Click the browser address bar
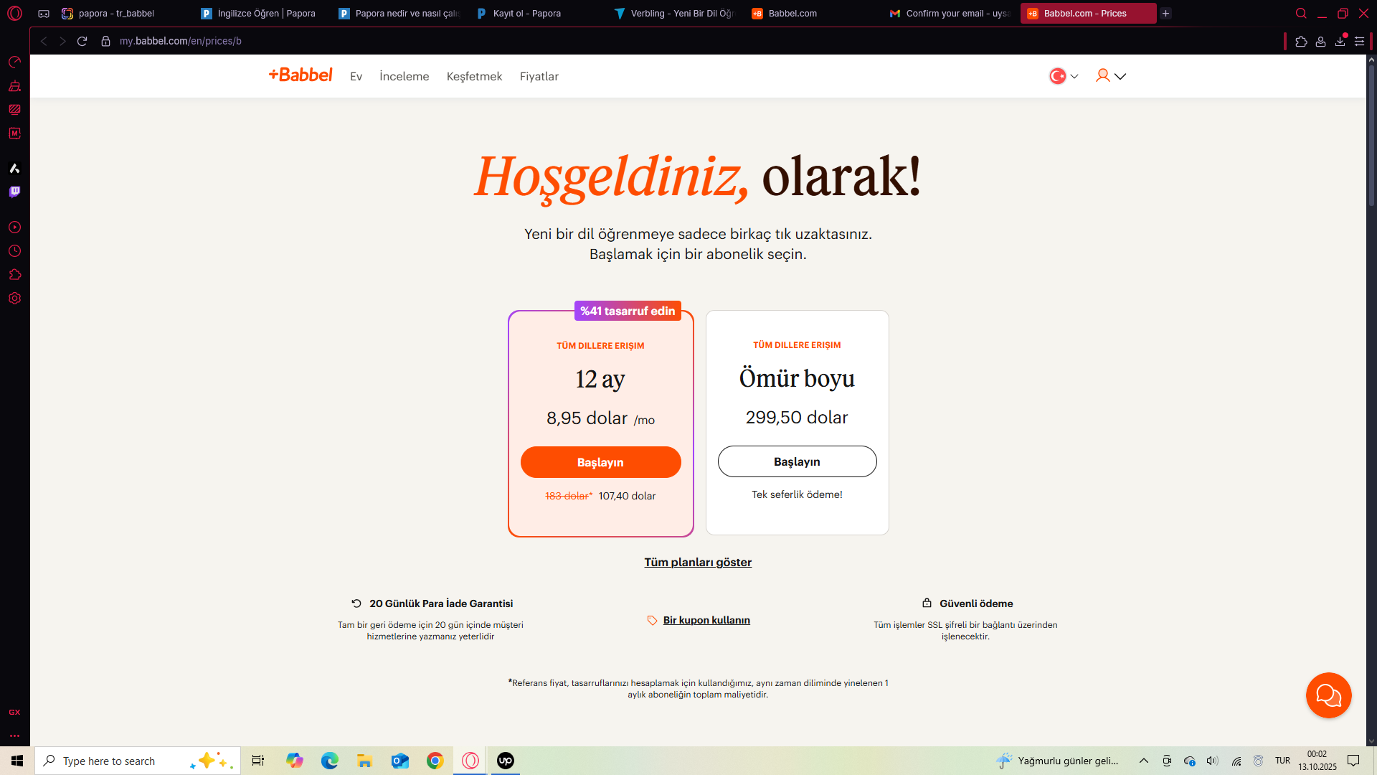Image resolution: width=1377 pixels, height=775 pixels. tap(179, 41)
